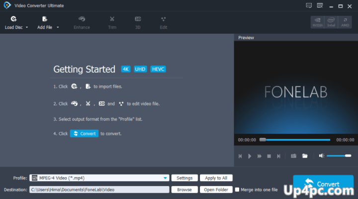Click load disc icon in step 1
This screenshot has width=358, height=199.
pyautogui.click(x=74, y=87)
